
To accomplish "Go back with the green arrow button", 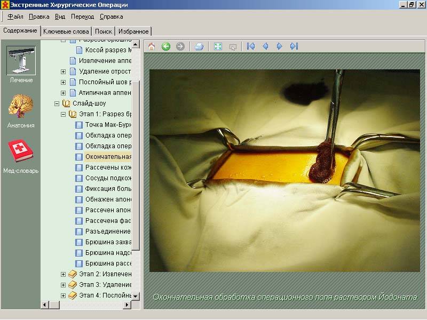I will click(x=166, y=46).
